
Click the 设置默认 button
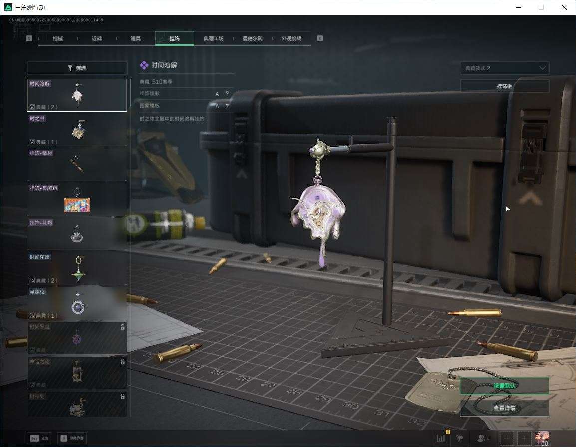coord(504,385)
